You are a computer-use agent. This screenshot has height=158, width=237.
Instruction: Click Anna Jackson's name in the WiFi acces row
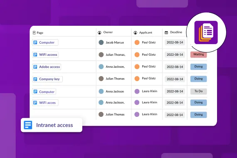pyautogui.click(x=115, y=103)
